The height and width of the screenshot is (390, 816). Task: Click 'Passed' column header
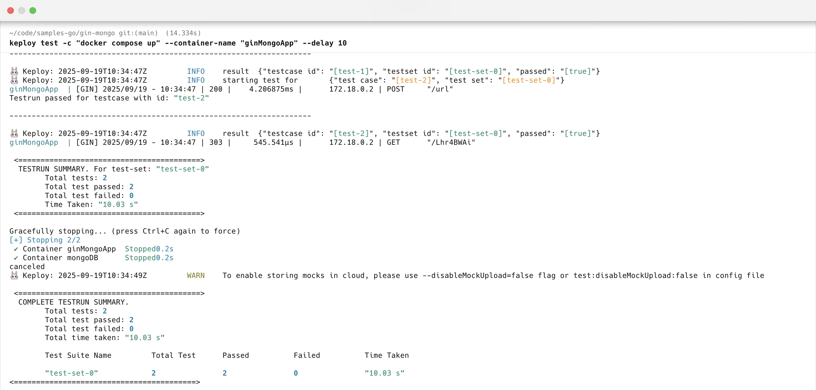click(x=236, y=355)
